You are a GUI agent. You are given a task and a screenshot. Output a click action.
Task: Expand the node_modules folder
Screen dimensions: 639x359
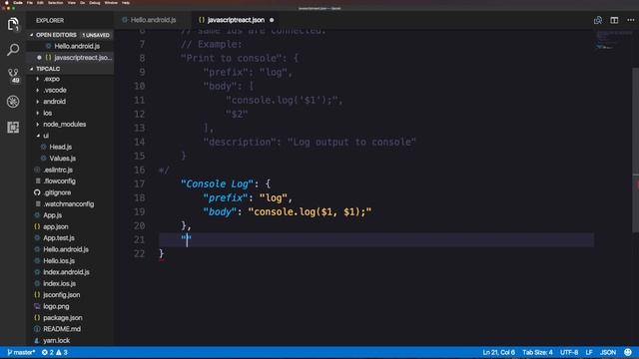coord(64,124)
